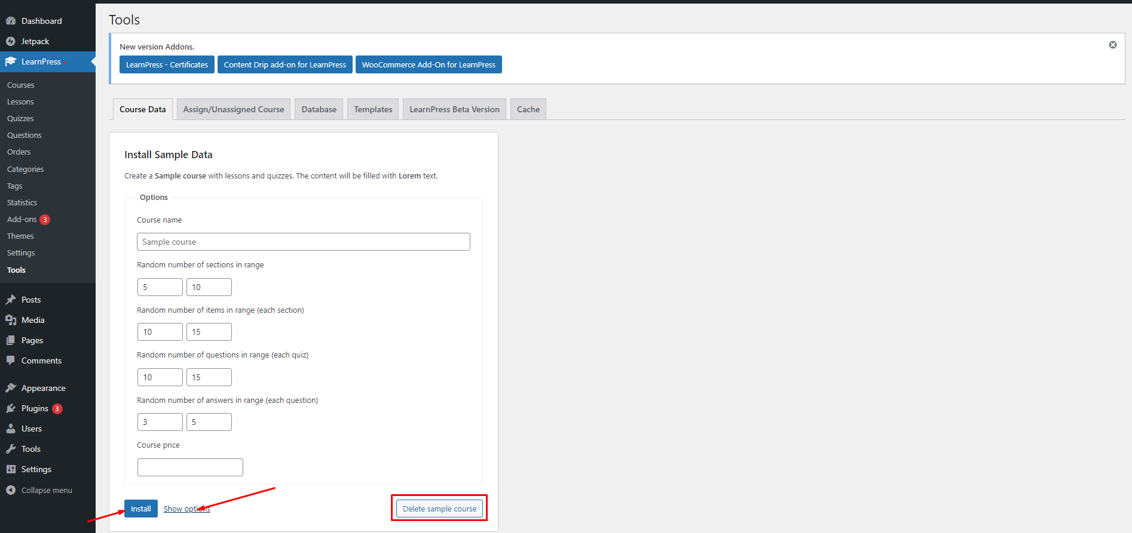This screenshot has width=1132, height=533.
Task: Click items range minimum field
Action: pos(160,332)
